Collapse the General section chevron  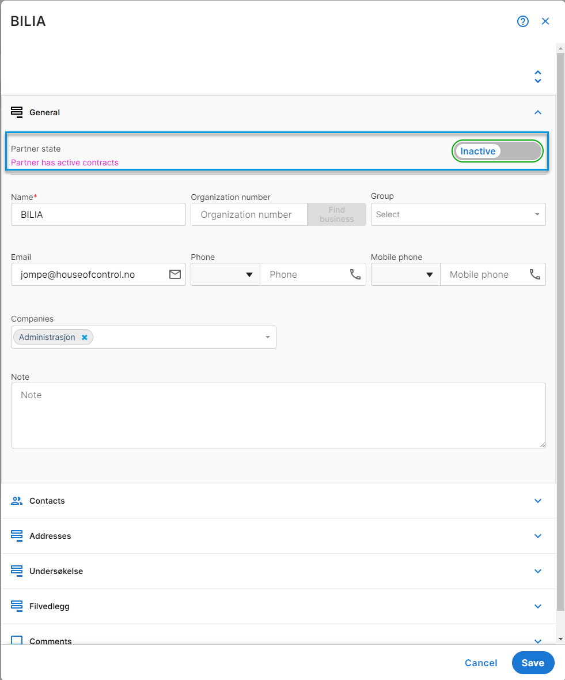pyautogui.click(x=538, y=112)
